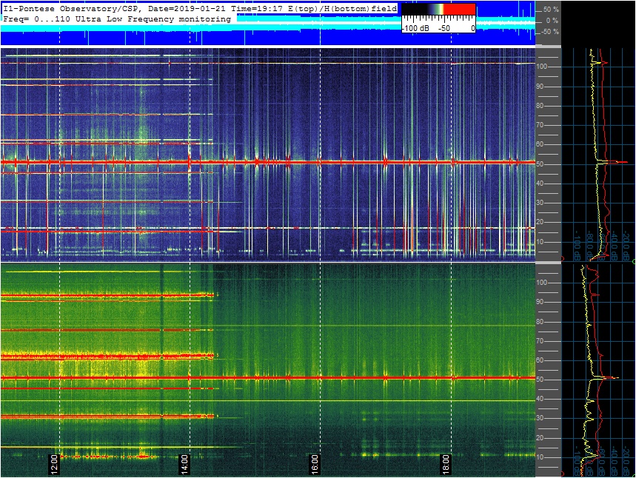636x478 pixels.
Task: Click the '50 %' amplitude label
Action: [x=552, y=10]
